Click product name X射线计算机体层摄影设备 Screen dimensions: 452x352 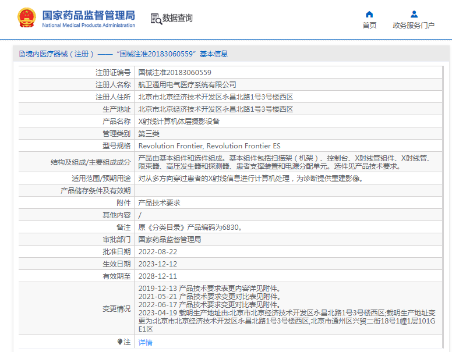[x=179, y=122]
